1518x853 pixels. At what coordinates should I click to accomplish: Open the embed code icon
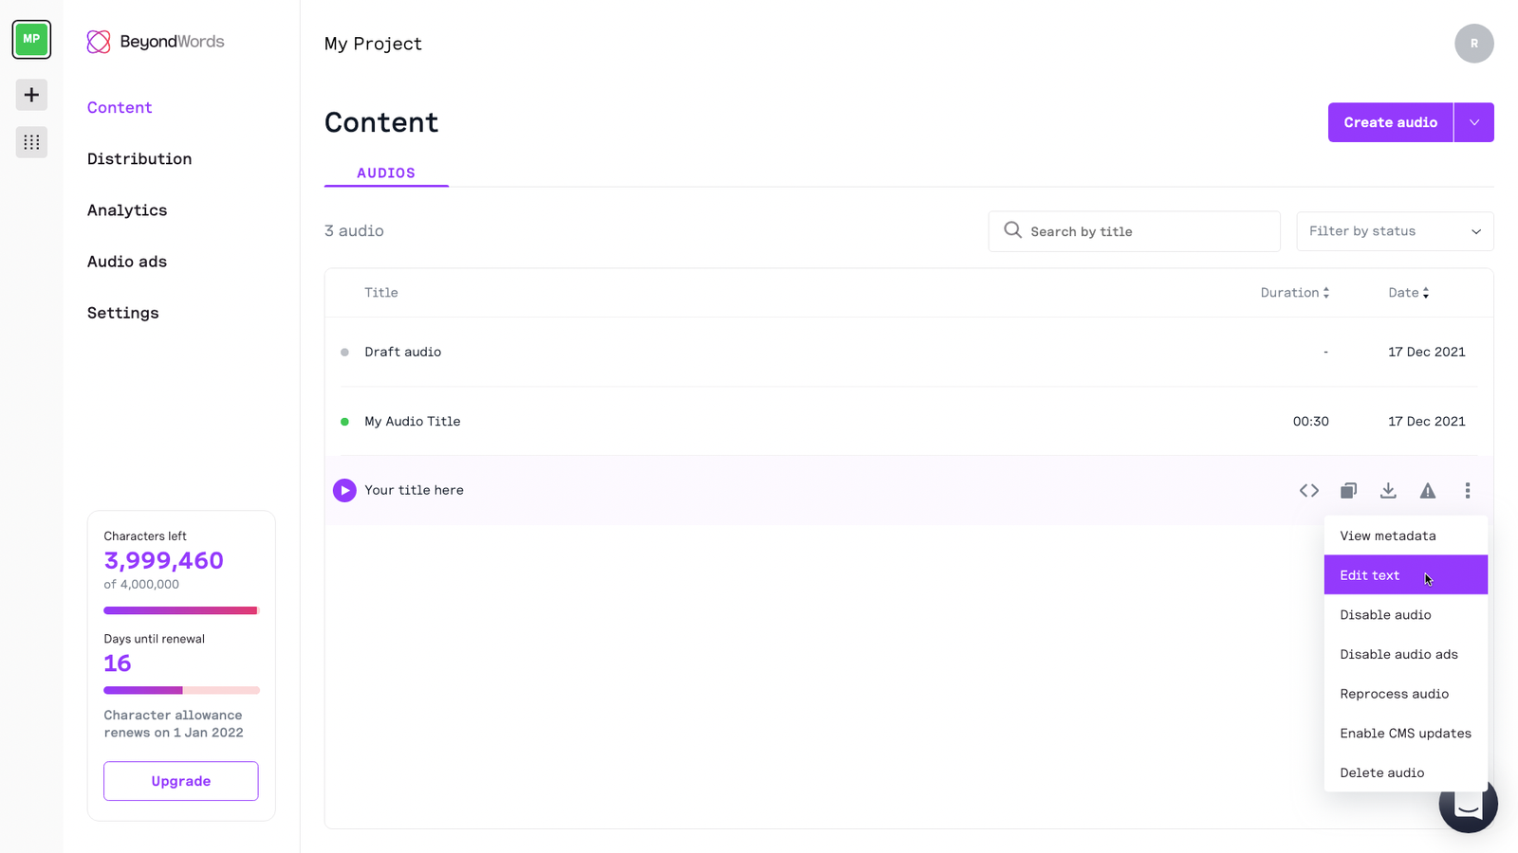[x=1309, y=490]
